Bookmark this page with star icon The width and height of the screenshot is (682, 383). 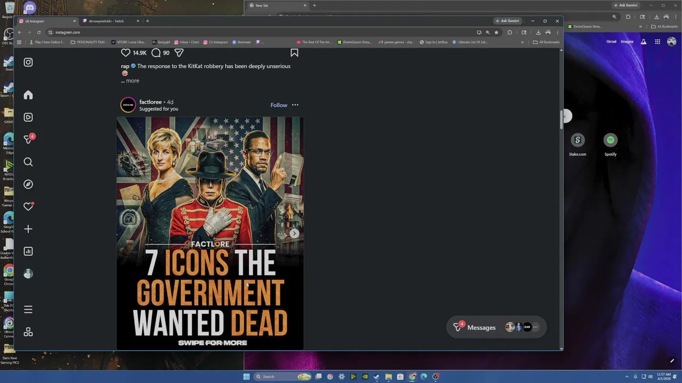point(496,32)
